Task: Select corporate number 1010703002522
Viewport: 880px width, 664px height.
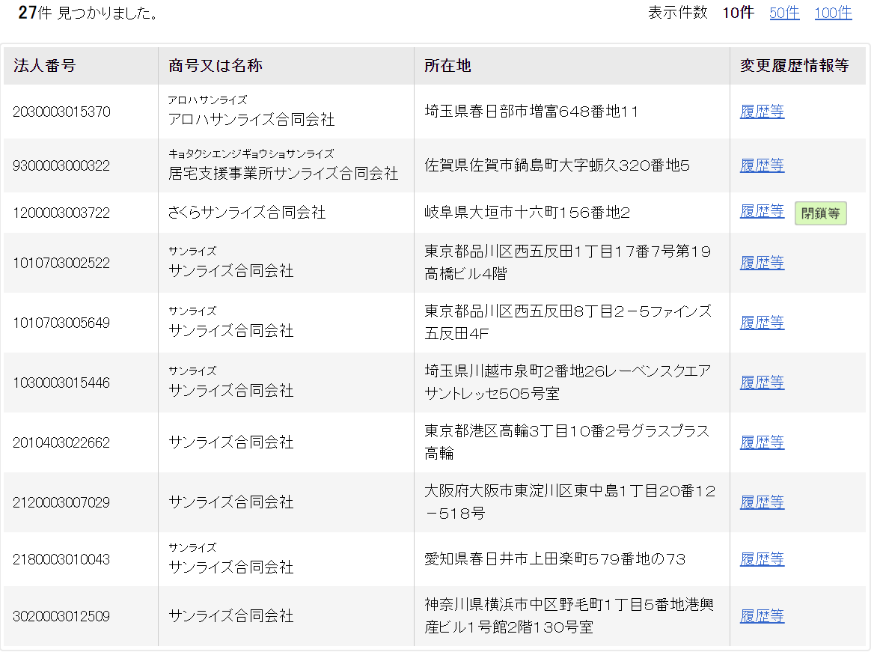Action: point(61,263)
